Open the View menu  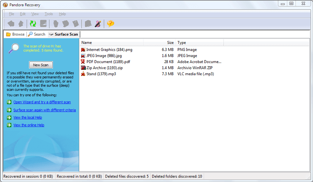[x=35, y=14]
